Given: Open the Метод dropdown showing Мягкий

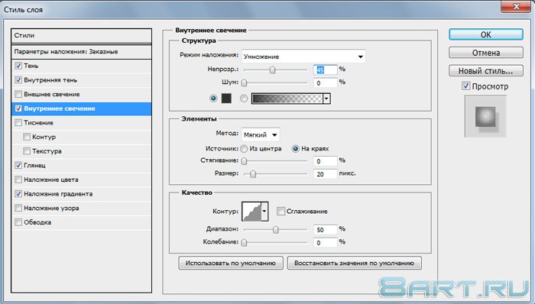Looking at the screenshot, I should pyautogui.click(x=261, y=135).
